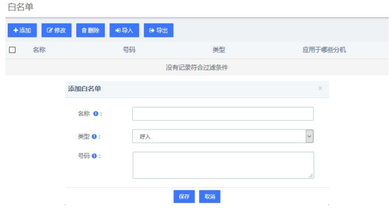Click the 导出 (export) button
Image resolution: width=391 pixels, height=220 pixels.
click(x=158, y=30)
